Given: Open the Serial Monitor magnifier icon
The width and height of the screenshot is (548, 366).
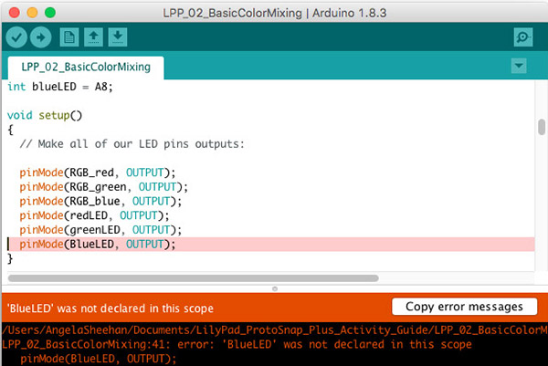Looking at the screenshot, I should click(x=523, y=37).
